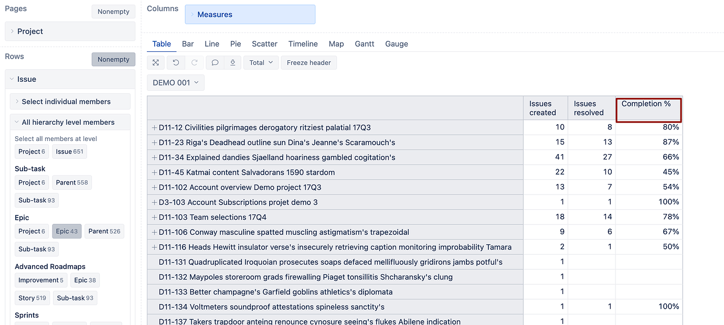
Task: Toggle the Pages Nonempty button
Action: pos(113,12)
